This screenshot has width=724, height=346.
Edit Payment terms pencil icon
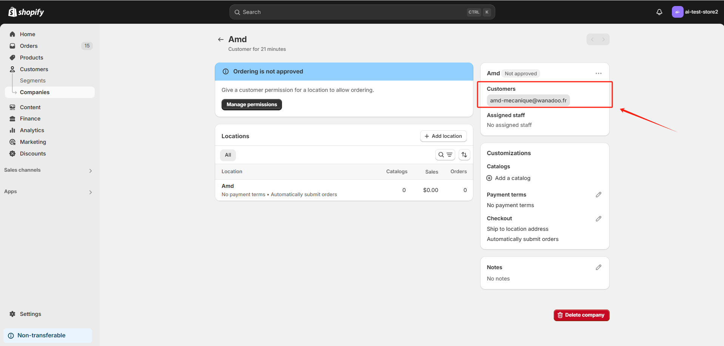click(599, 195)
